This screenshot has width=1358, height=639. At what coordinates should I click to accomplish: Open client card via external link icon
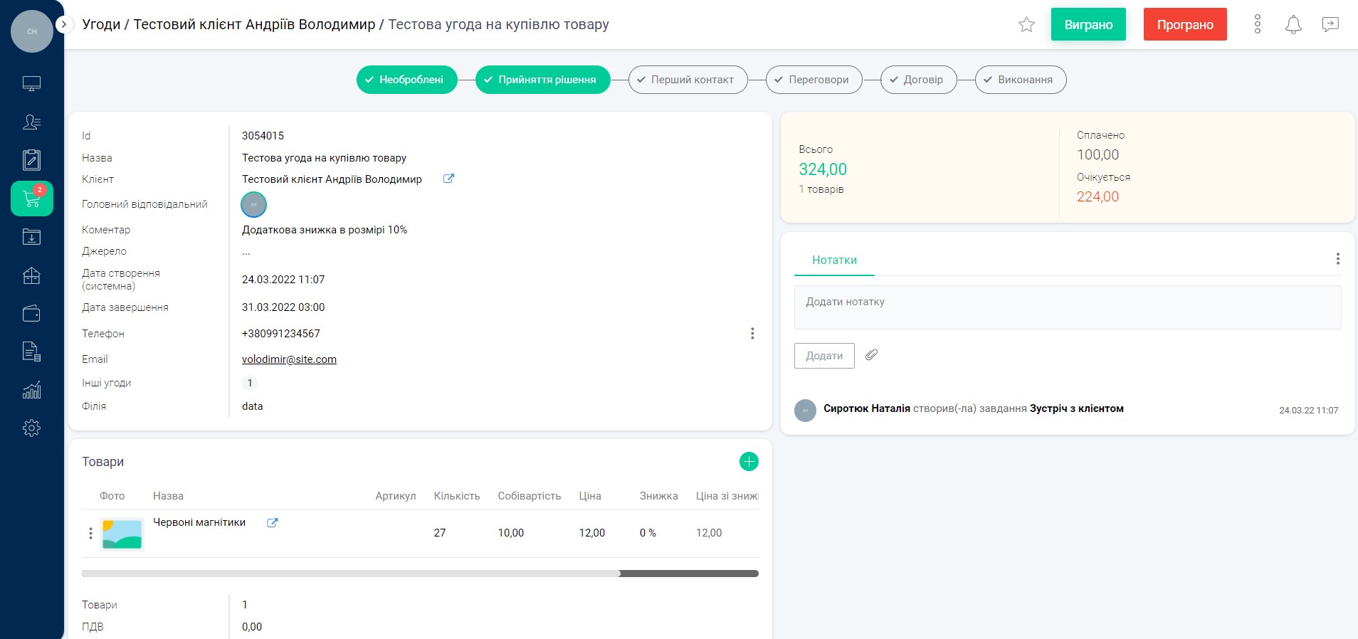(448, 179)
